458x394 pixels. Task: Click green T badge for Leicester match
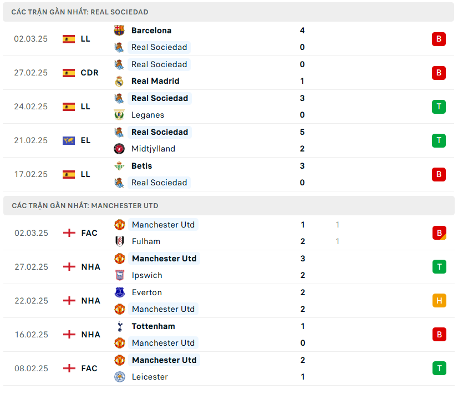pos(439,368)
